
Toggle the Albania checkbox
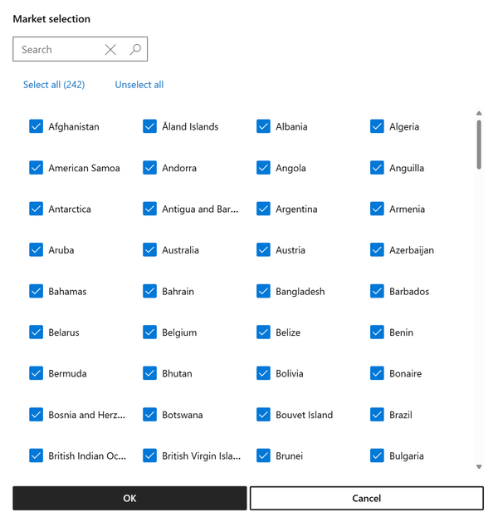[x=263, y=126]
